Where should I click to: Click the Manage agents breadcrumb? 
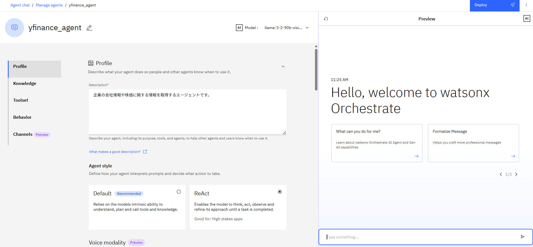[x=49, y=5]
